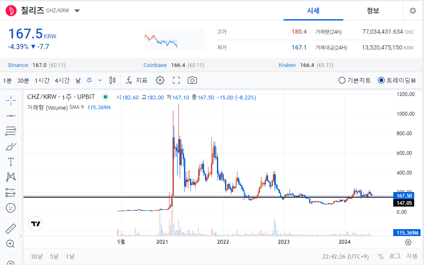Open chart settings gear in toolbar

click(160, 80)
